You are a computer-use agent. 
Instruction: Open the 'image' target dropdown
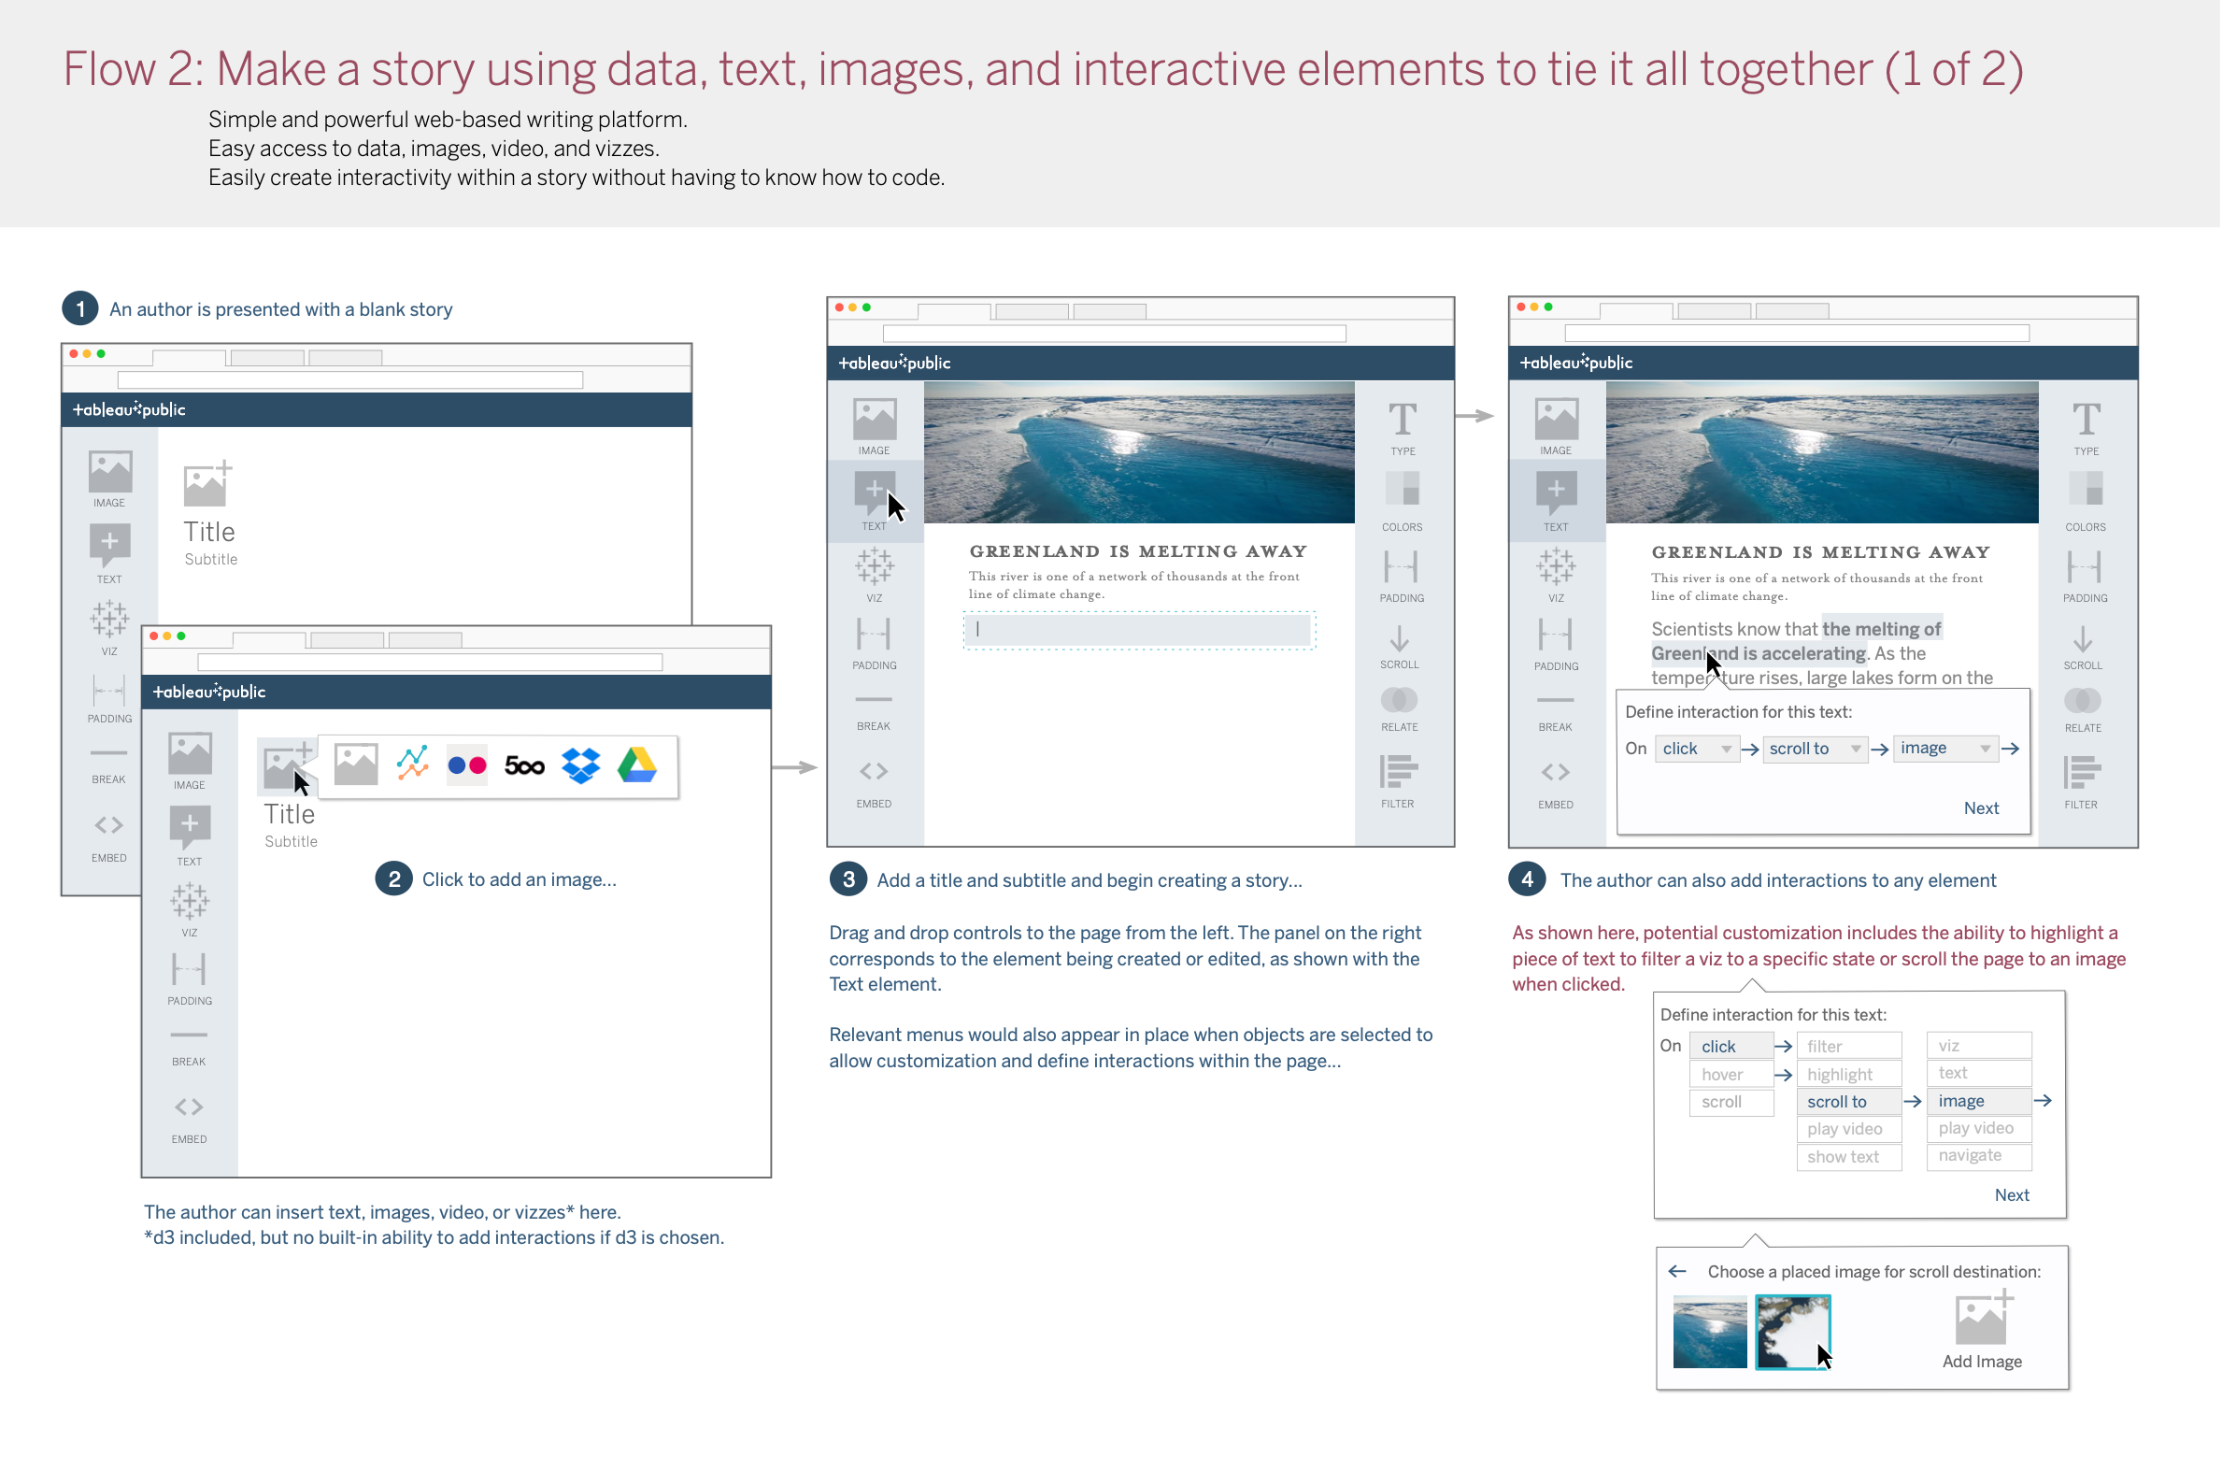point(1945,749)
